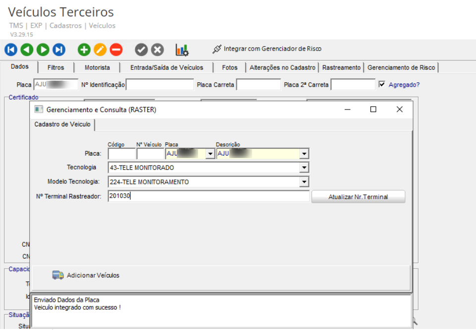
Task: Switch to the Dados tab
Action: (20, 66)
